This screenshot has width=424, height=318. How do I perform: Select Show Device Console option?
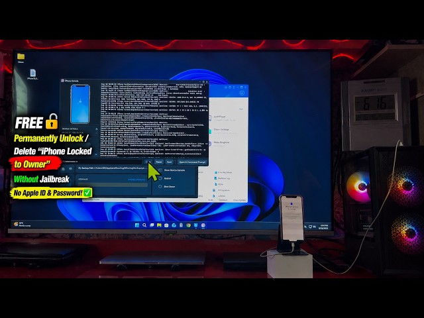[x=172, y=170]
